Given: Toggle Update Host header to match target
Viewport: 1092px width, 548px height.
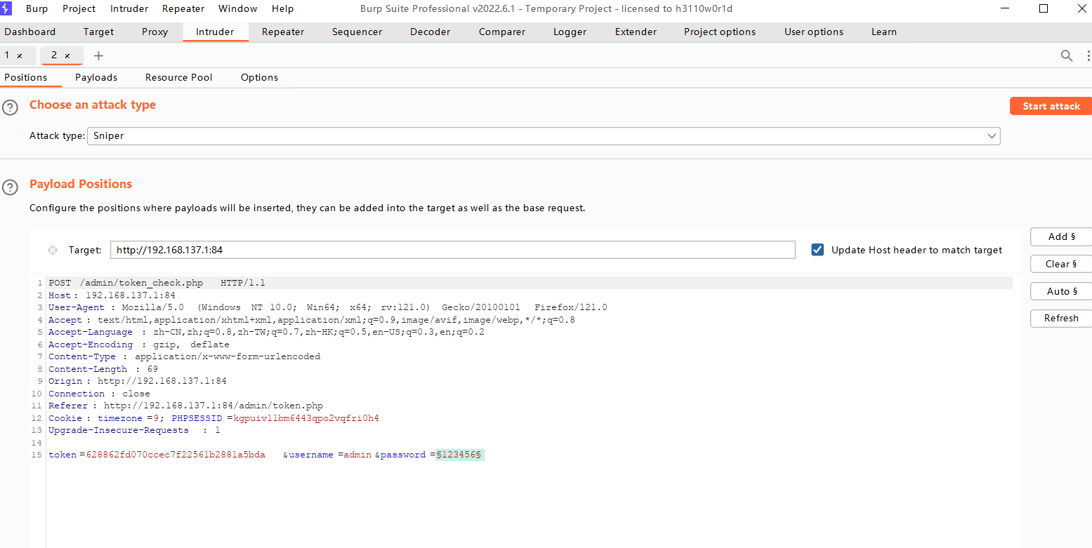Looking at the screenshot, I should (817, 250).
